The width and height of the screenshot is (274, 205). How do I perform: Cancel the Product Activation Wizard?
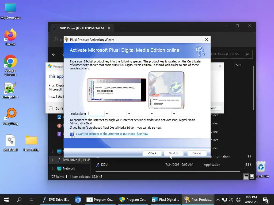[x=197, y=153]
